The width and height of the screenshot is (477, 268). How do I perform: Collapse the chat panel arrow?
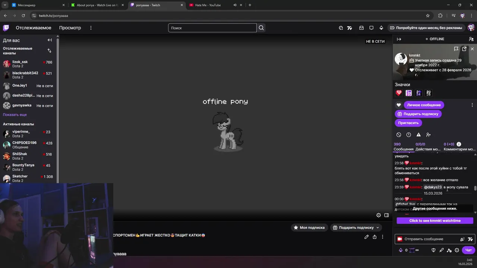(x=399, y=39)
